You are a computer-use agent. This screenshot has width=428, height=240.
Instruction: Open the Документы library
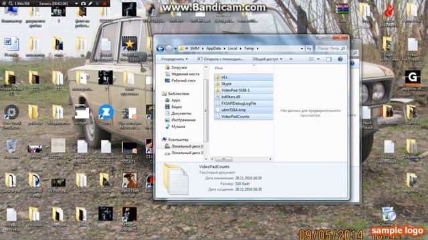click(179, 113)
